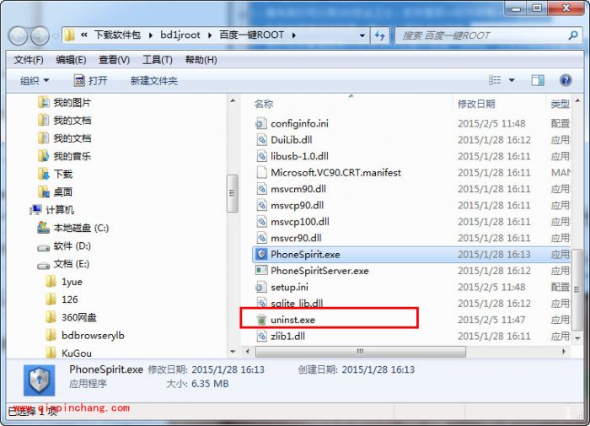Click the back navigation arrow
The image size is (590, 426).
click(x=18, y=35)
